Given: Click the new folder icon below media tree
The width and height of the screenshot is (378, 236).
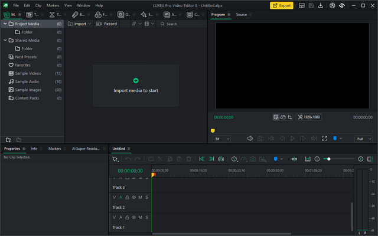Looking at the screenshot, I should point(8,140).
